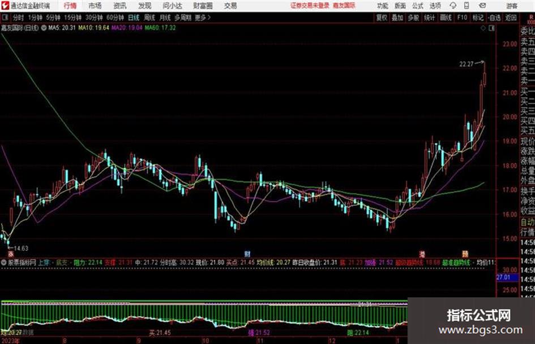The image size is (535, 344).
Task: Switch chart to 5分钟 period
Action: coord(53,18)
